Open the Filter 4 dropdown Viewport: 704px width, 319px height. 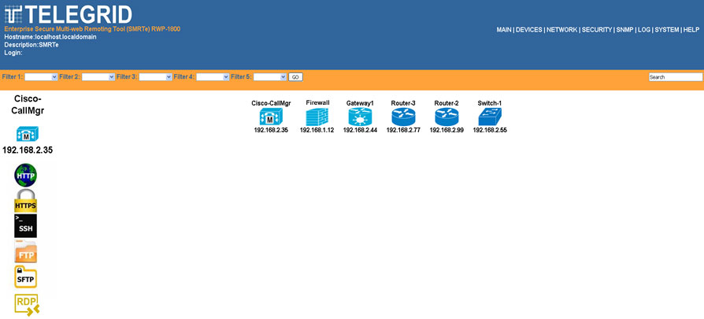(x=213, y=77)
